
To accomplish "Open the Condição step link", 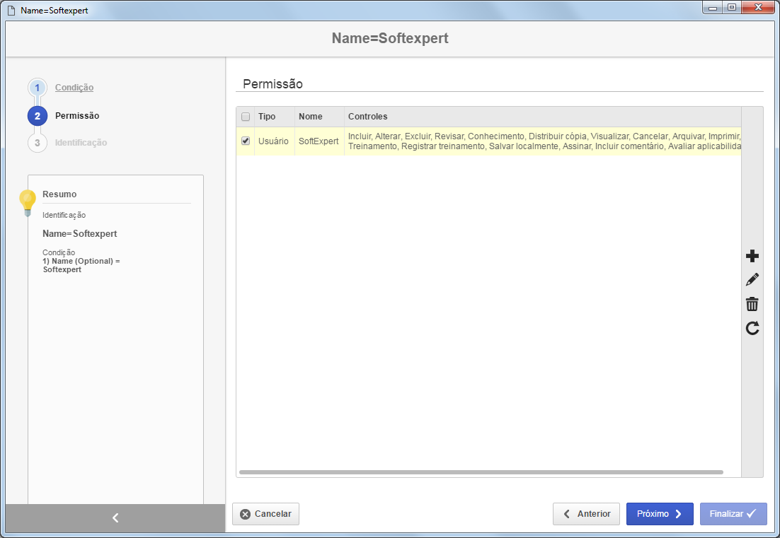I will point(74,88).
